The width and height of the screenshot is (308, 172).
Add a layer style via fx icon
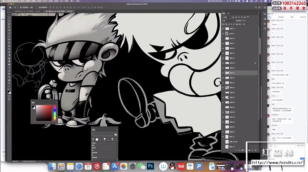pos(239,150)
